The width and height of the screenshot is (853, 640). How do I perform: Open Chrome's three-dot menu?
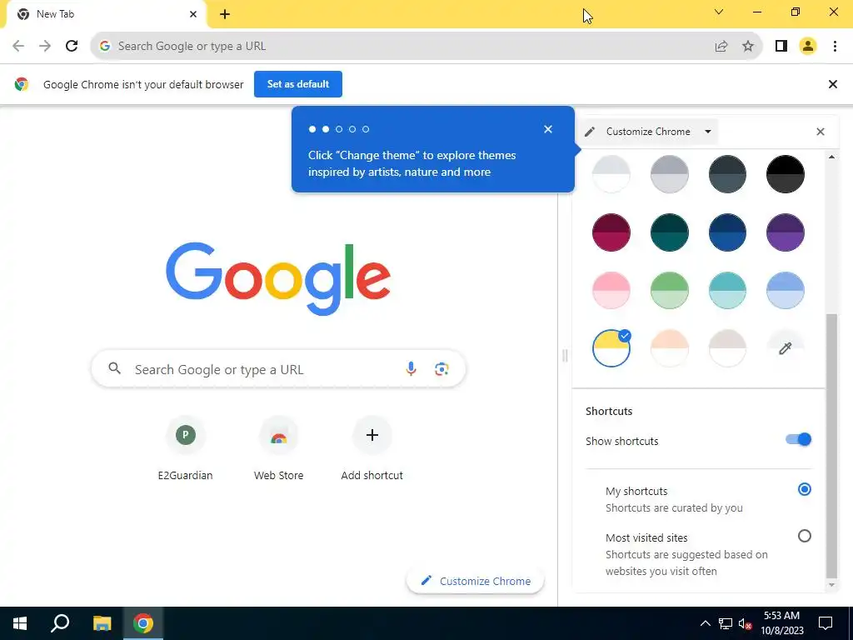pyautogui.click(x=835, y=47)
